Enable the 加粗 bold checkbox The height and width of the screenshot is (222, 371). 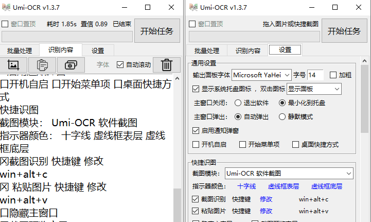pos(333,75)
